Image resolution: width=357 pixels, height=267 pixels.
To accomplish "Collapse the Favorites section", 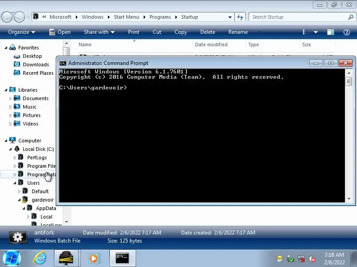I will click(6, 48).
